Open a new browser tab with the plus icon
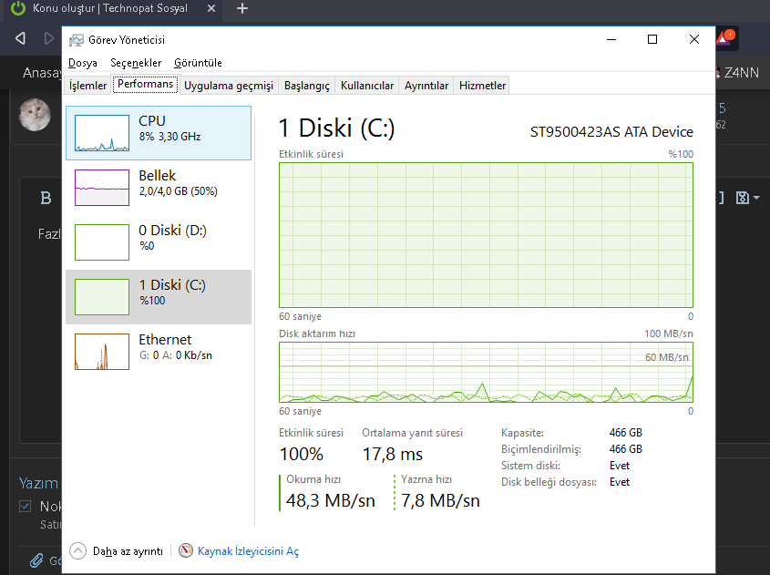The width and height of the screenshot is (770, 575). (x=241, y=9)
